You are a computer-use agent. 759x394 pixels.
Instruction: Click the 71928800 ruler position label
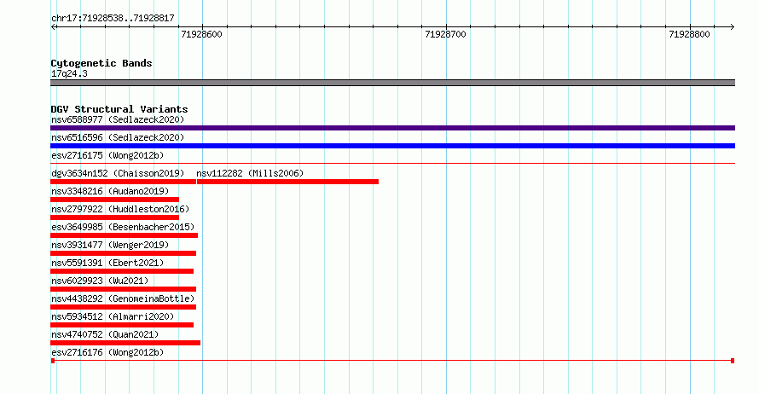(689, 34)
